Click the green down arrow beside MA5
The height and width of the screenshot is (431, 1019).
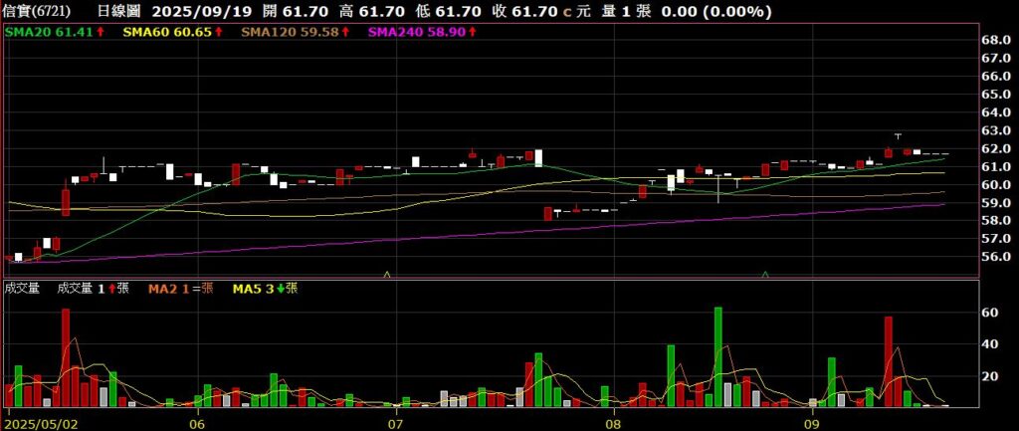click(x=281, y=289)
